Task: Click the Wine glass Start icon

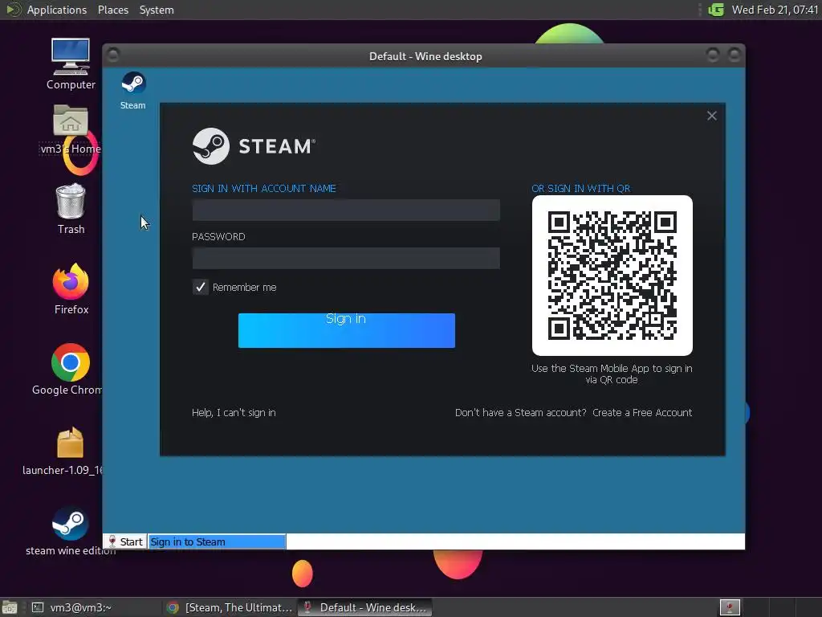Action: [x=112, y=541]
